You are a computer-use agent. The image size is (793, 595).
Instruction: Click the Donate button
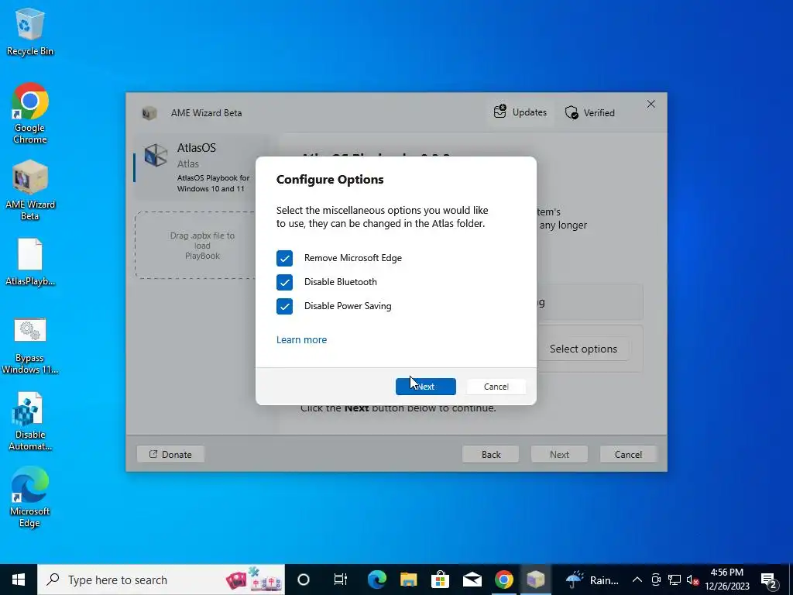[x=170, y=454]
